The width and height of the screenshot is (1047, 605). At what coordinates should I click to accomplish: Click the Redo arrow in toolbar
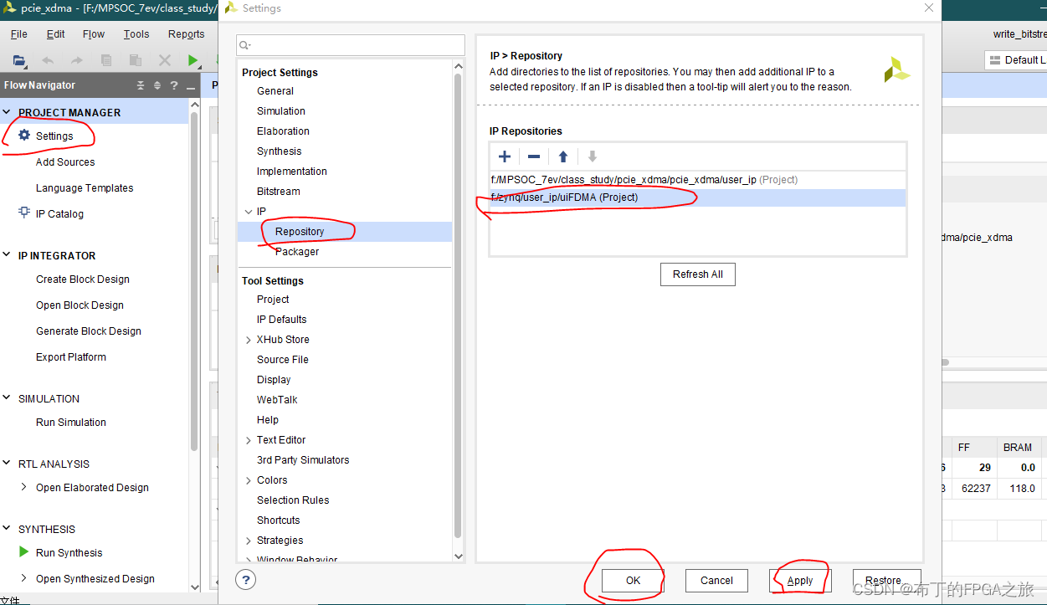click(76, 60)
